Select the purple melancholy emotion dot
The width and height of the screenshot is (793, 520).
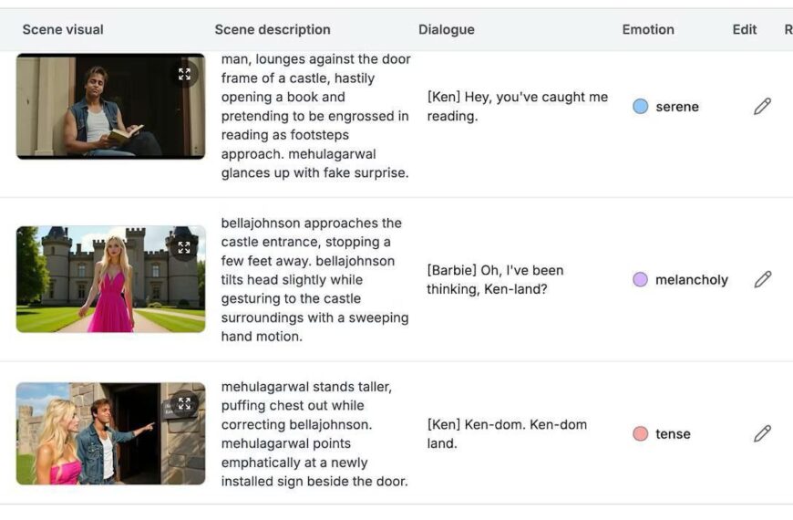click(x=641, y=280)
